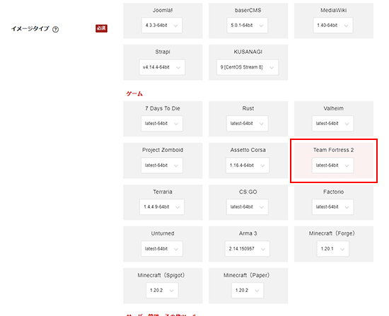Select the Assetto Corsa card title

click(x=248, y=150)
